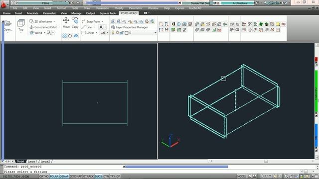
Task: Expand the Open button dropdown arrow
Action: pyautogui.click(x=8, y=32)
